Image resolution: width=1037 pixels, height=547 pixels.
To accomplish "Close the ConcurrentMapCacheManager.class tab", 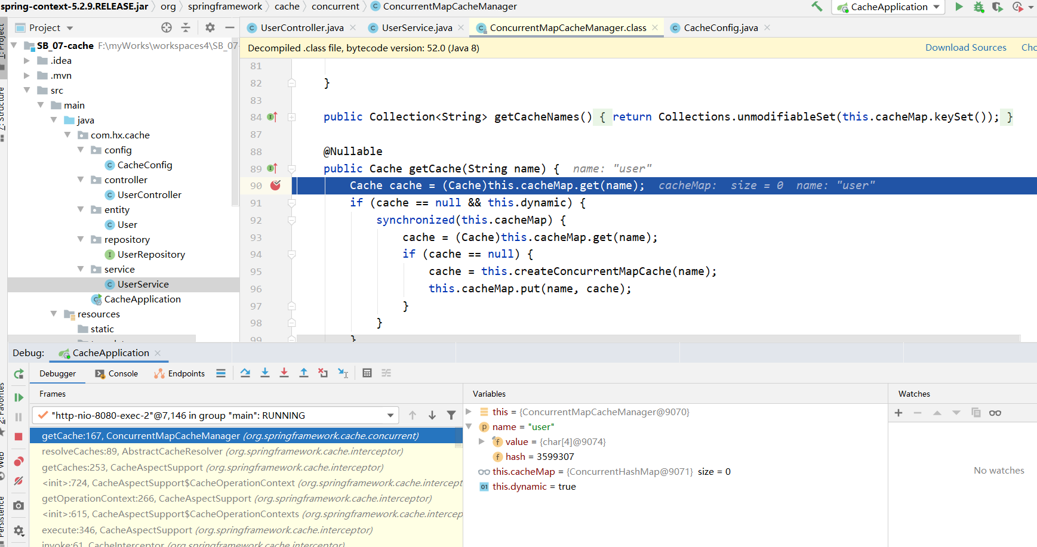I will [x=655, y=27].
